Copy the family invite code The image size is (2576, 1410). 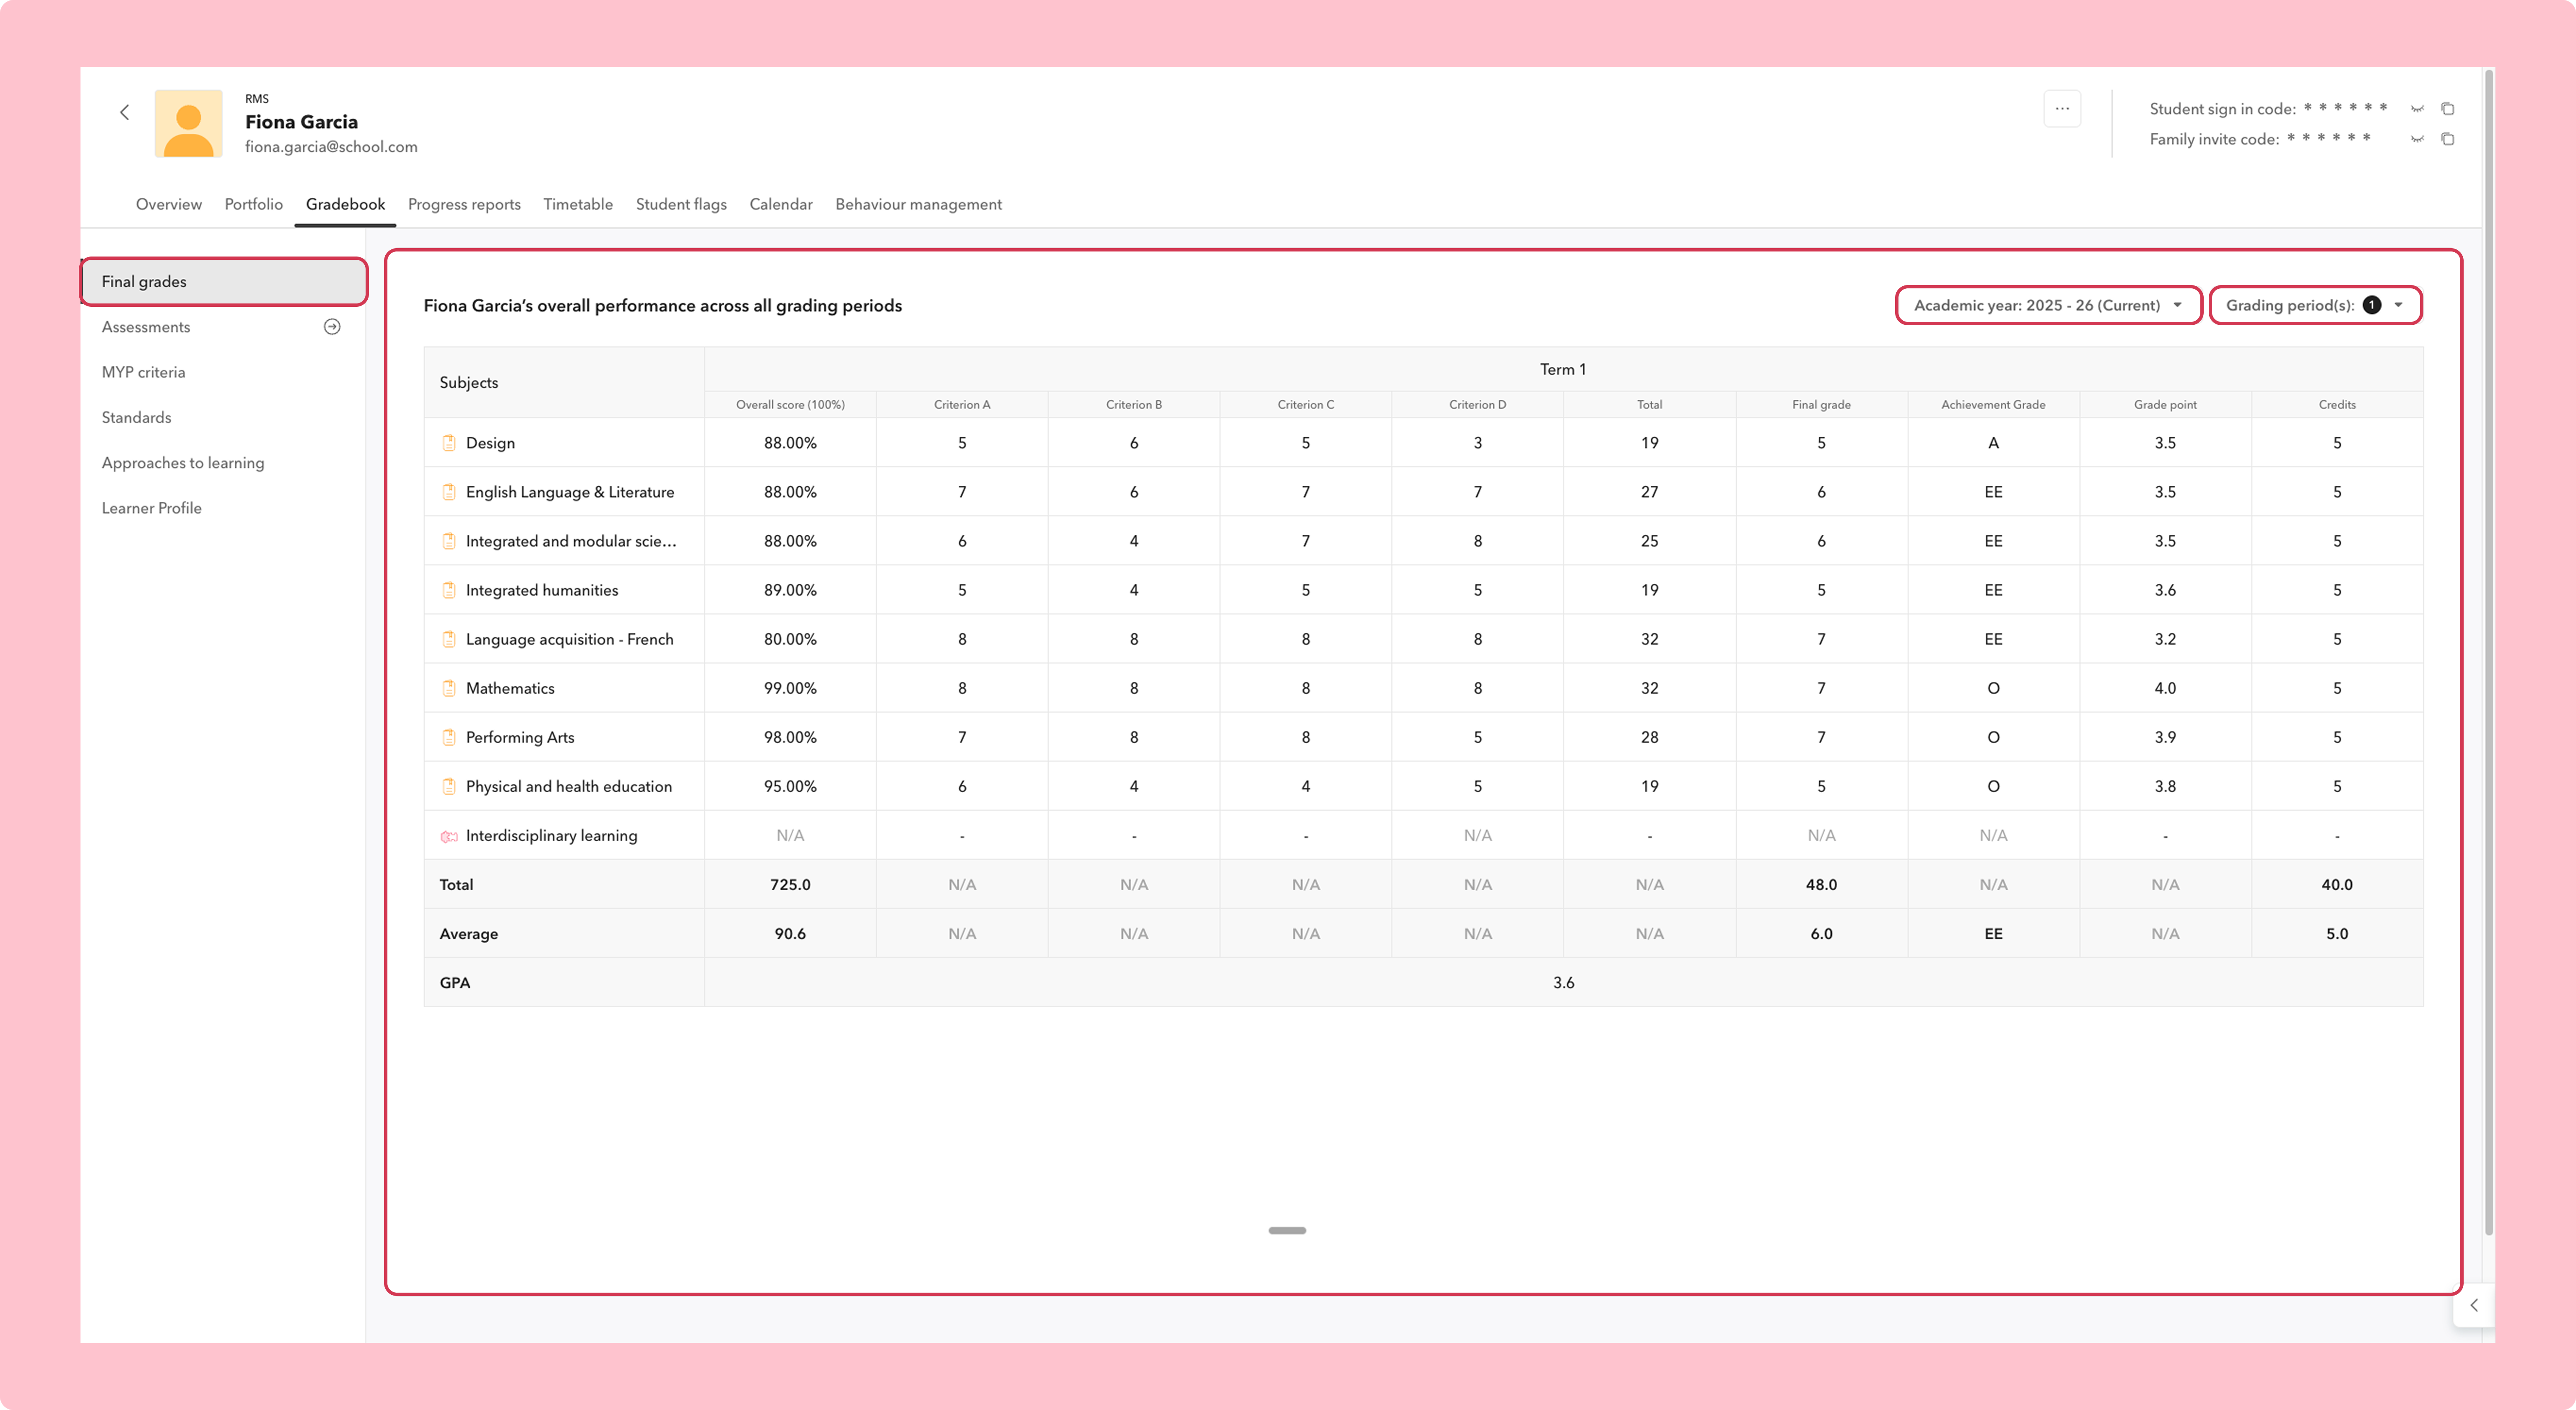click(x=2448, y=139)
